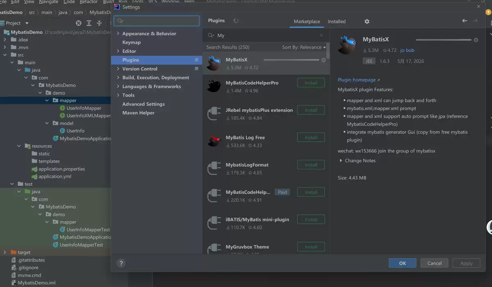Viewport: 492px width, 287px height.
Task: Select UserInfoXMLMapper in project tree
Action: point(89,116)
